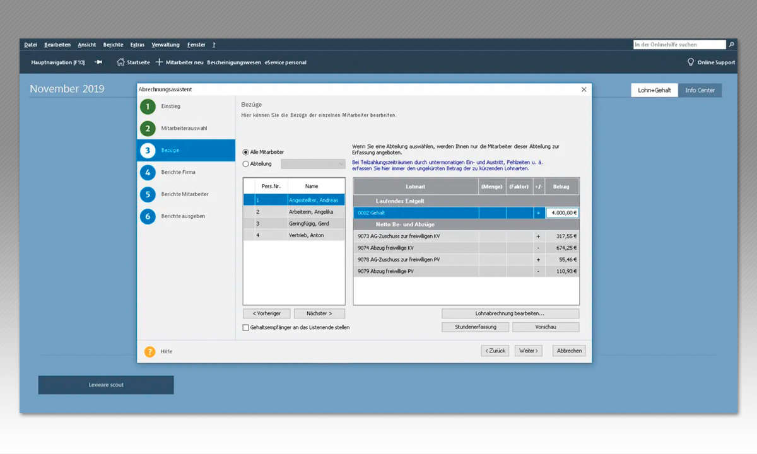
Task: Select the Alle Mitarbeiter radio button
Action: click(246, 152)
